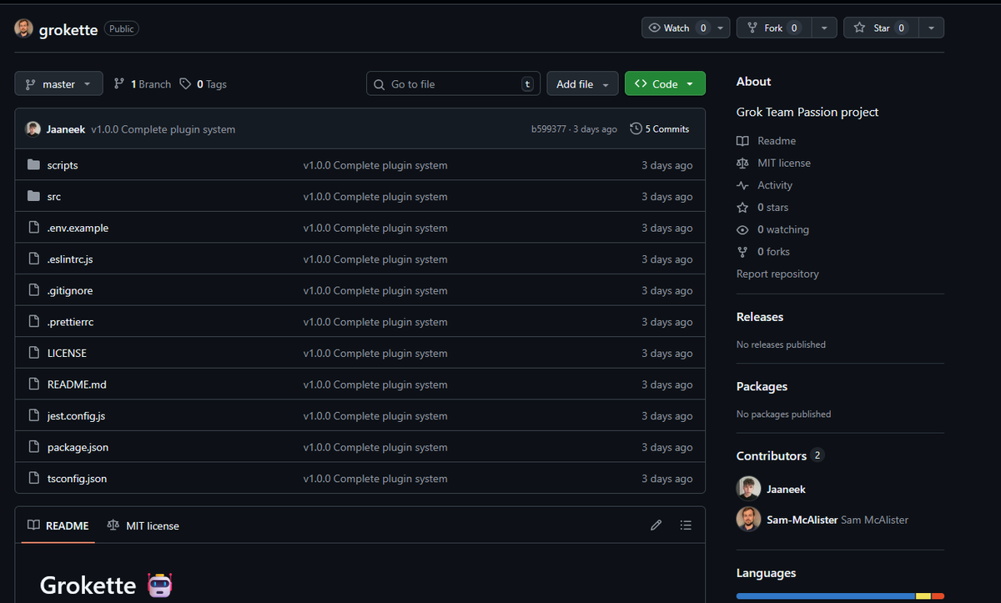This screenshot has height=603, width=1001.
Task: Open the package.json file
Action: tap(78, 447)
